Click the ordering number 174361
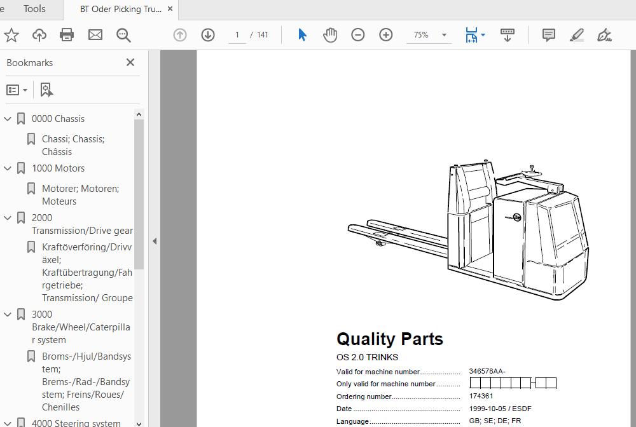The image size is (636, 427). 481,396
